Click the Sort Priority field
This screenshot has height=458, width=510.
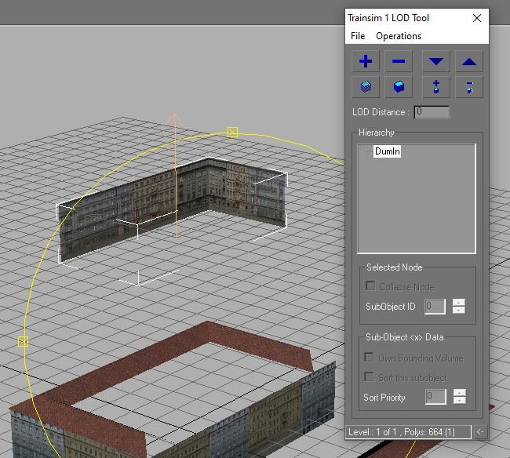435,397
